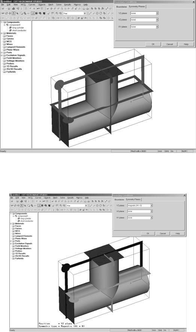
Task: Click Help button in upper Boundary Conditions dialog
Action: [x=186, y=44]
